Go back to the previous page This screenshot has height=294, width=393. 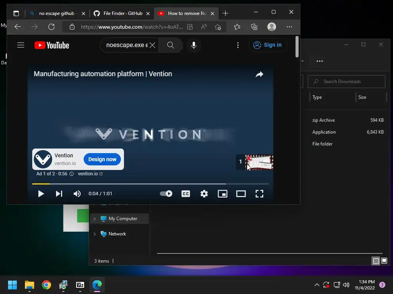point(18,27)
